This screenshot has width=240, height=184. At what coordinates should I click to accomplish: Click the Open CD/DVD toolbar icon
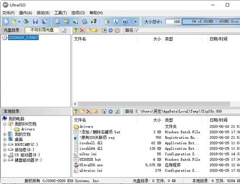[26, 22]
